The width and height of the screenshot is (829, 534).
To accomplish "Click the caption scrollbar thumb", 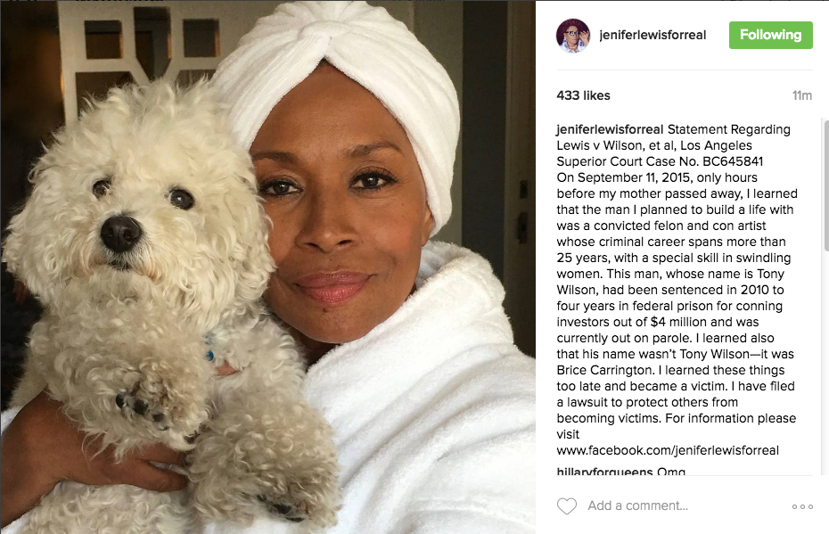I will pos(826,185).
